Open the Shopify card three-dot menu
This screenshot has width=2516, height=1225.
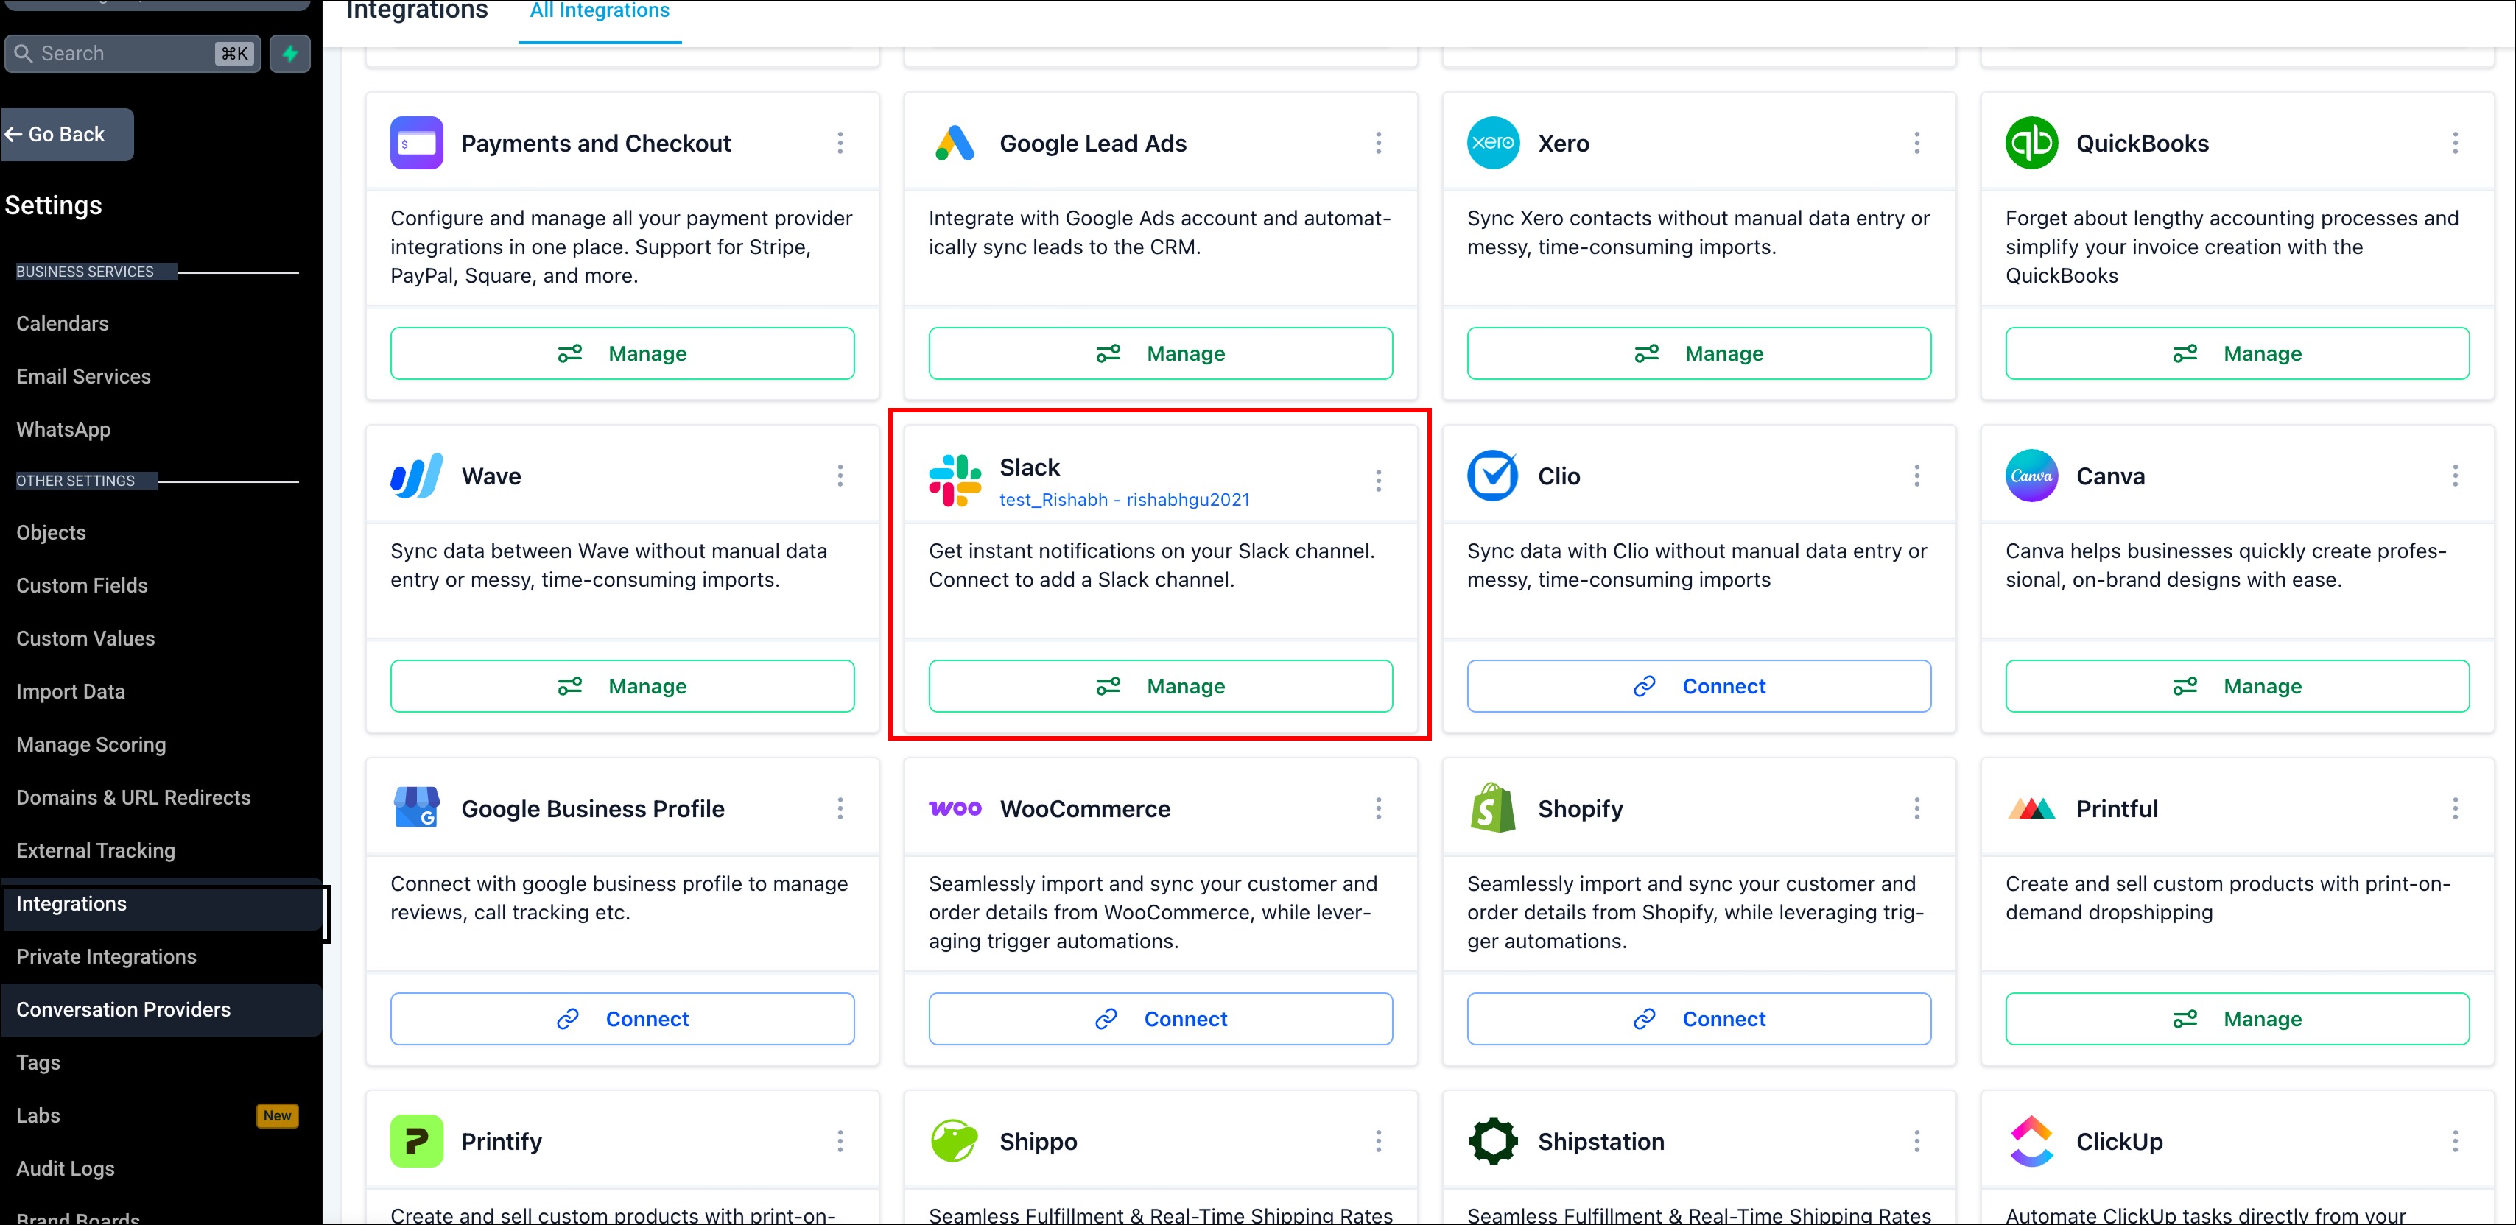coord(1917,808)
